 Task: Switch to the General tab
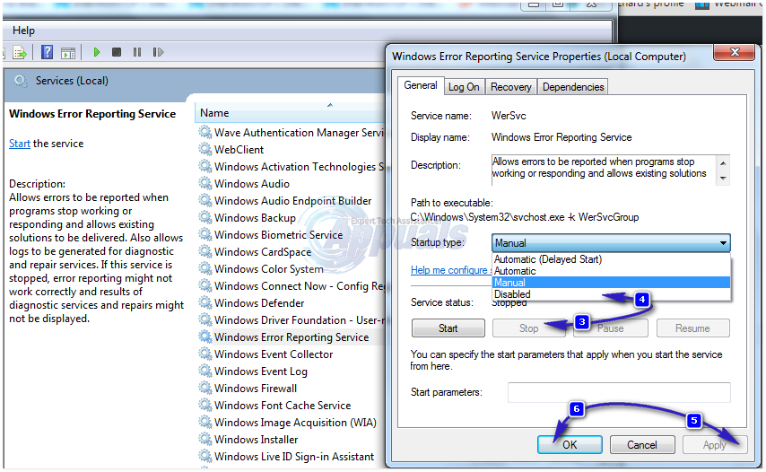coord(420,85)
